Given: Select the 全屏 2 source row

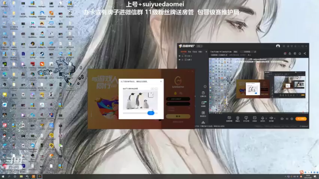Looking at the screenshot, I should pyautogui.click(x=193, y=60).
